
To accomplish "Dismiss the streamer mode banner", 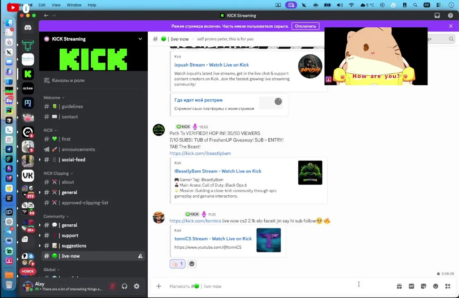I will pyautogui.click(x=451, y=26).
